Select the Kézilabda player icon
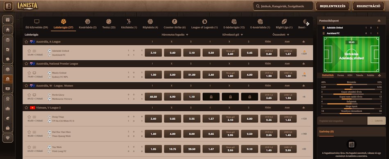 coord(129,22)
